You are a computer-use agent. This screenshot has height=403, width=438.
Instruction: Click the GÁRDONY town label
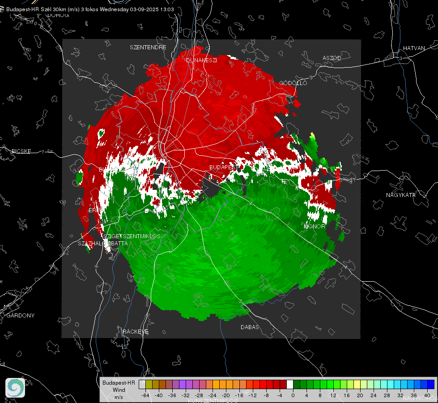[21, 316]
